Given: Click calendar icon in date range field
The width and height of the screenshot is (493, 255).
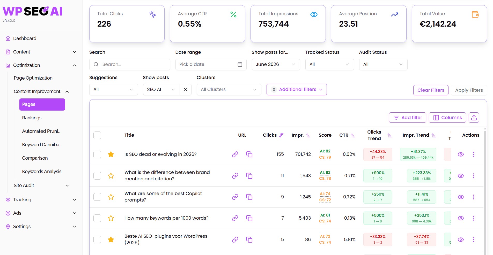Looking at the screenshot, I should (240, 64).
